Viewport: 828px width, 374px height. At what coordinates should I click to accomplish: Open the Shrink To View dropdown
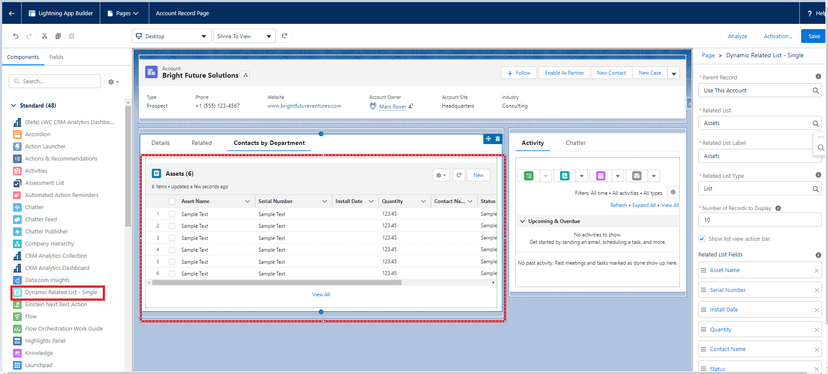(x=245, y=36)
